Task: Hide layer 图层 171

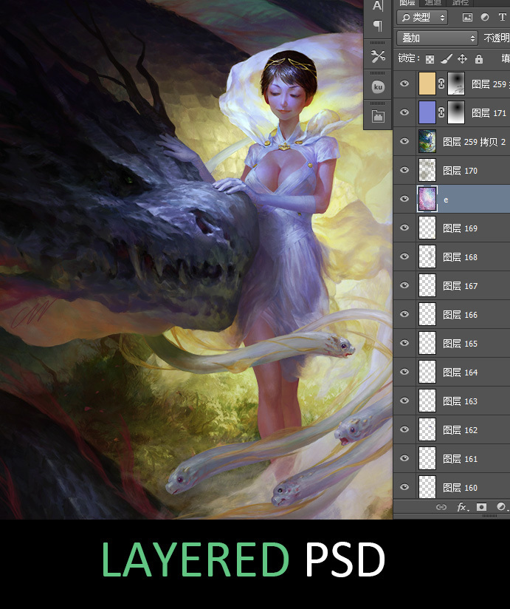Action: pyautogui.click(x=404, y=112)
